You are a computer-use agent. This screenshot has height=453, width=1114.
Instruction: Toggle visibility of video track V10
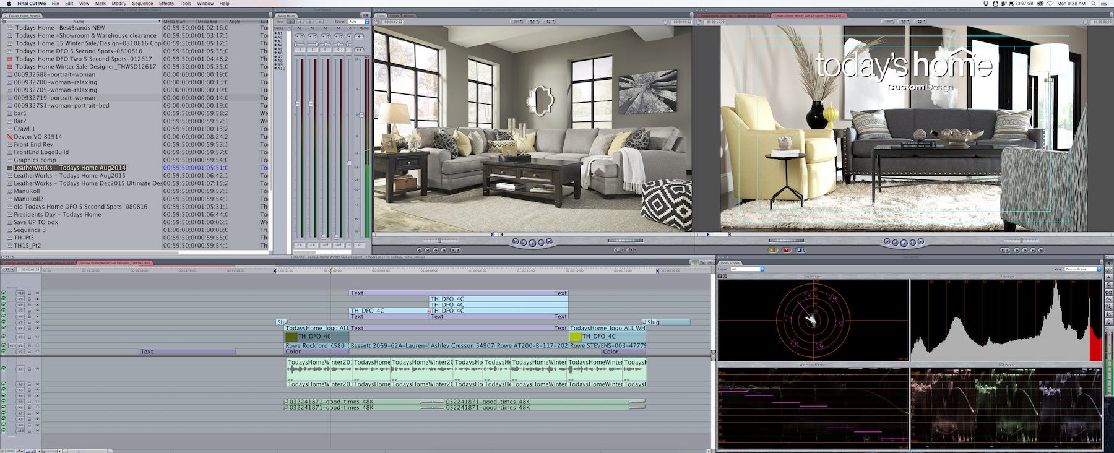pos(4,293)
